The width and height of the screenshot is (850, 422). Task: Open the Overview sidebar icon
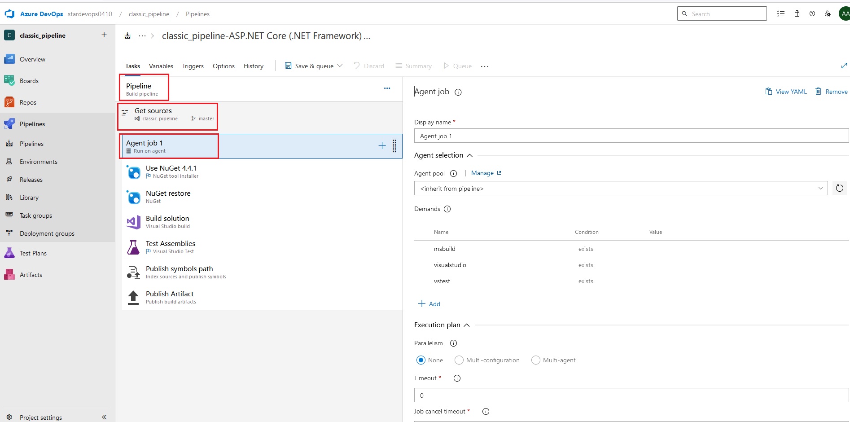click(9, 59)
